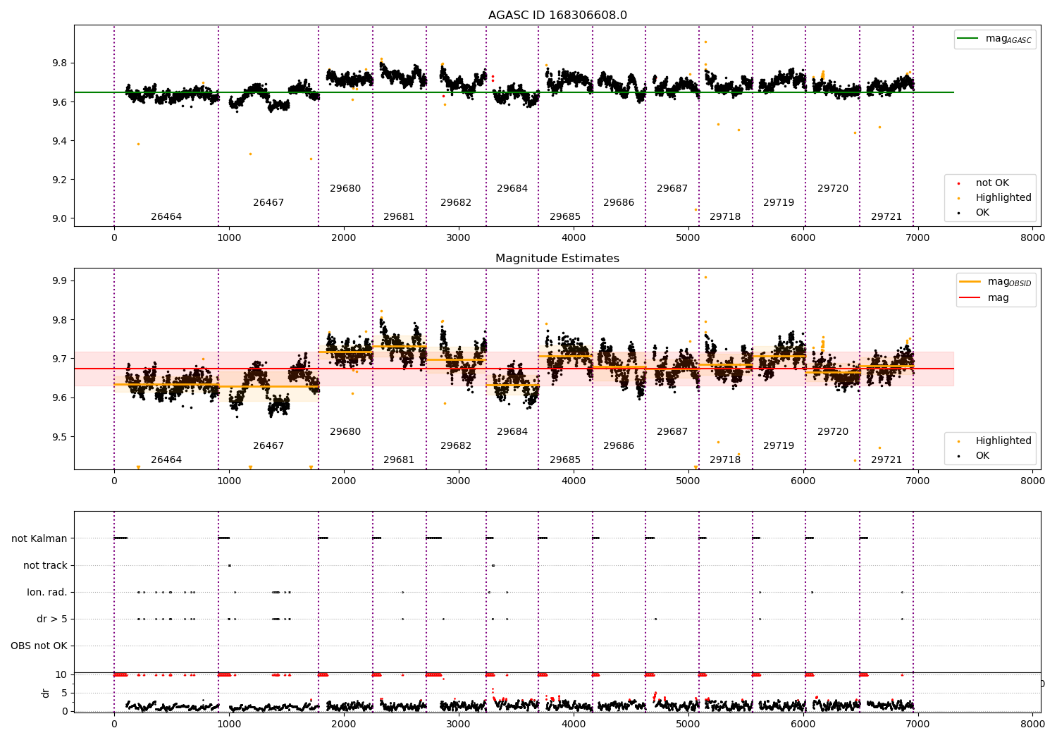This screenshot has height=740, width=1057.
Task: Click obsid label 29721 in Magnitude Estimates plot
Action: [x=886, y=460]
